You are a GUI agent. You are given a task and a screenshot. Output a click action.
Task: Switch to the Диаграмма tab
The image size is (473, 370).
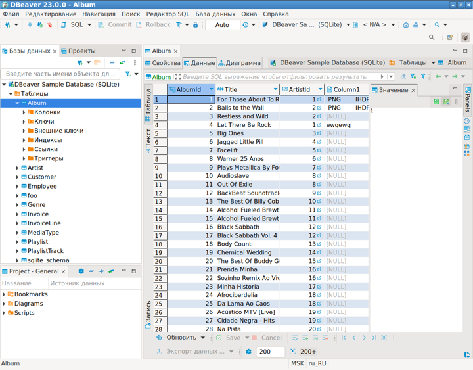240,63
